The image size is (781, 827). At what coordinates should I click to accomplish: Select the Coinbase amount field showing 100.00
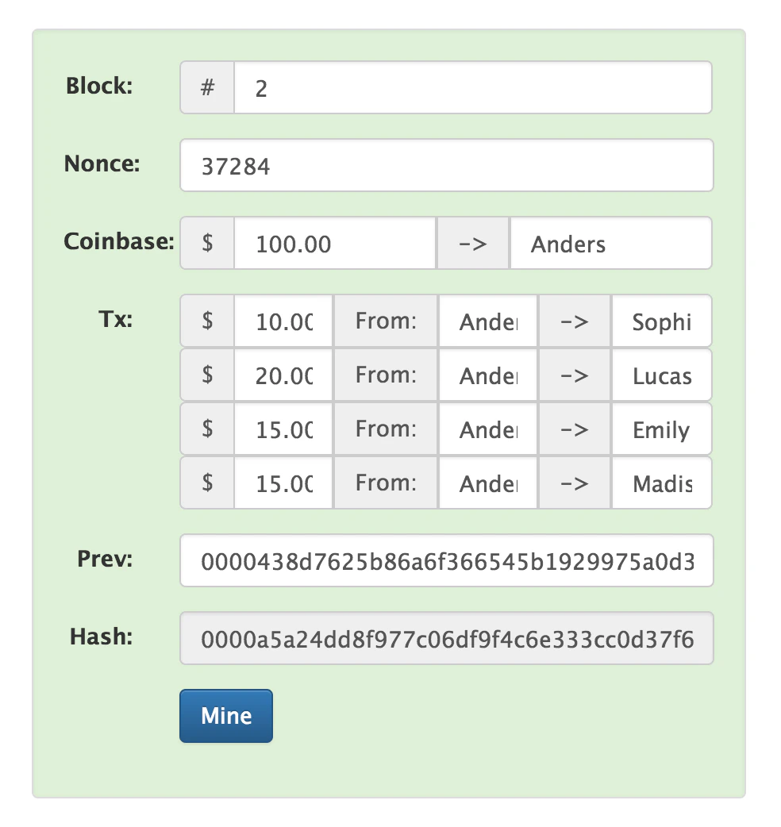333,244
